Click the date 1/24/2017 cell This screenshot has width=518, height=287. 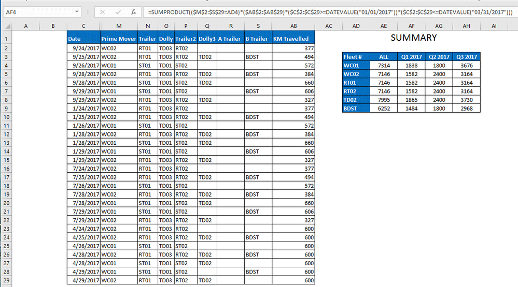(83, 109)
